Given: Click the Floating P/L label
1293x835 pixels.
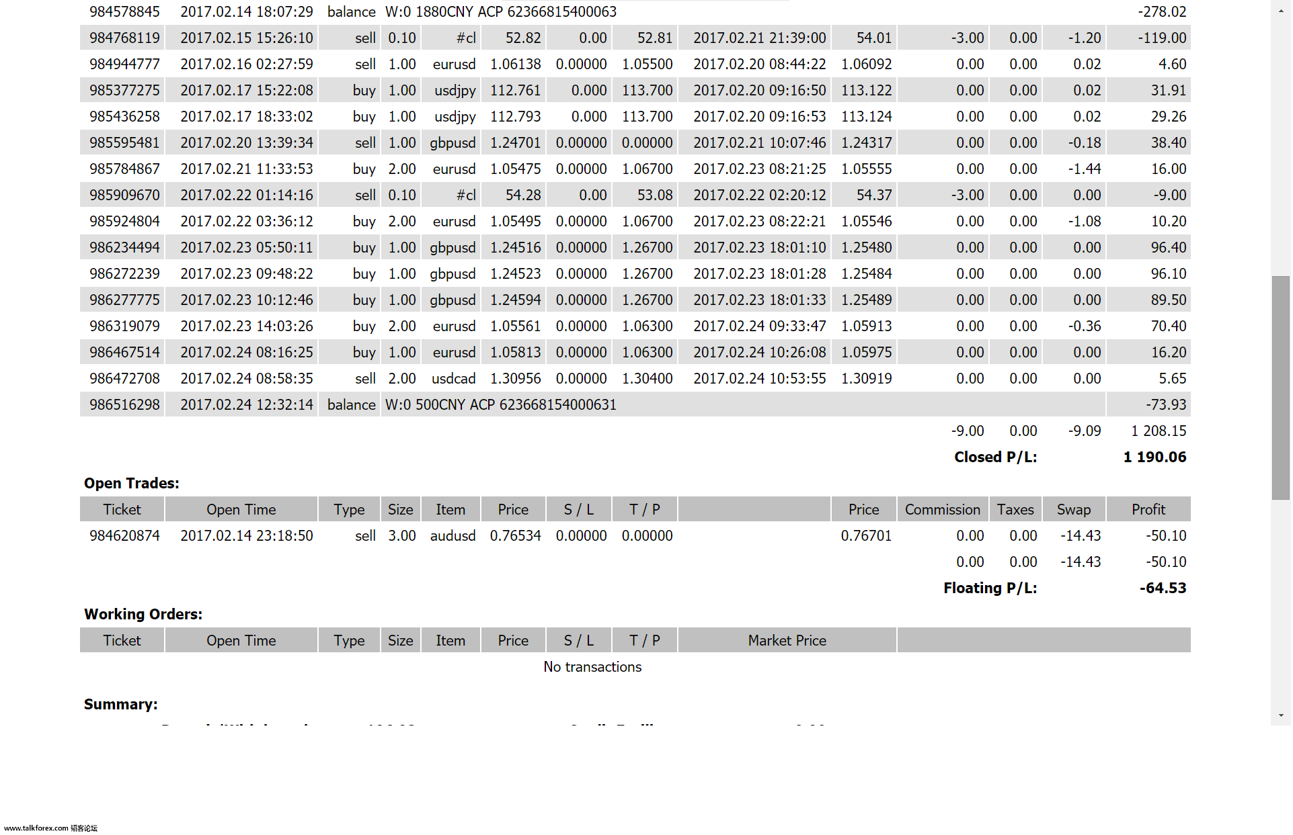Looking at the screenshot, I should coord(990,588).
